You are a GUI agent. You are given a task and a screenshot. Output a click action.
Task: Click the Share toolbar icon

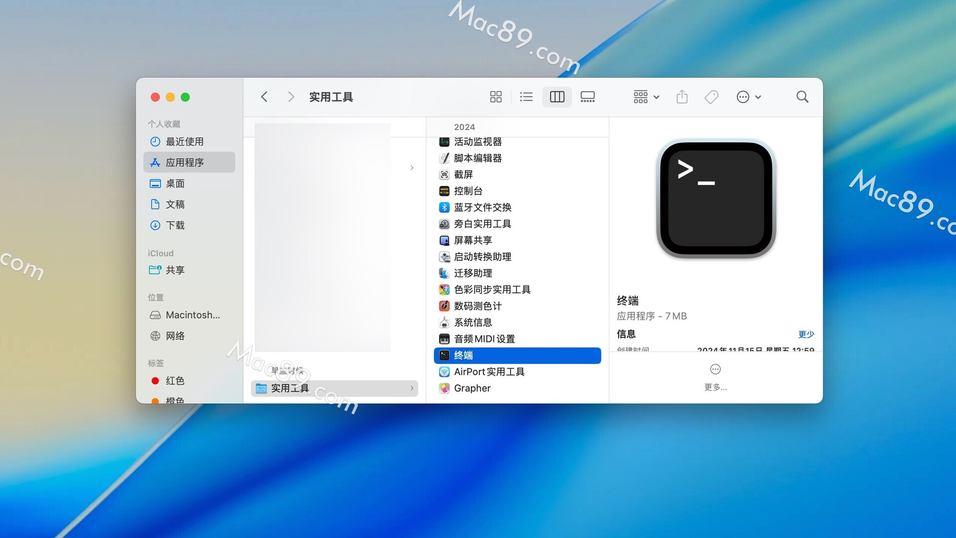[x=682, y=97]
